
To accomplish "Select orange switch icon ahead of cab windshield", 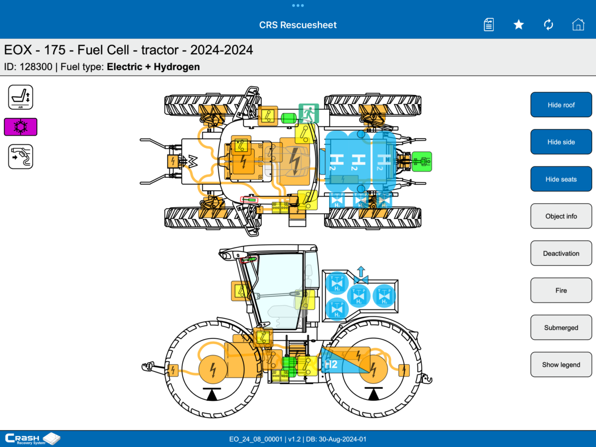I will point(240,291).
